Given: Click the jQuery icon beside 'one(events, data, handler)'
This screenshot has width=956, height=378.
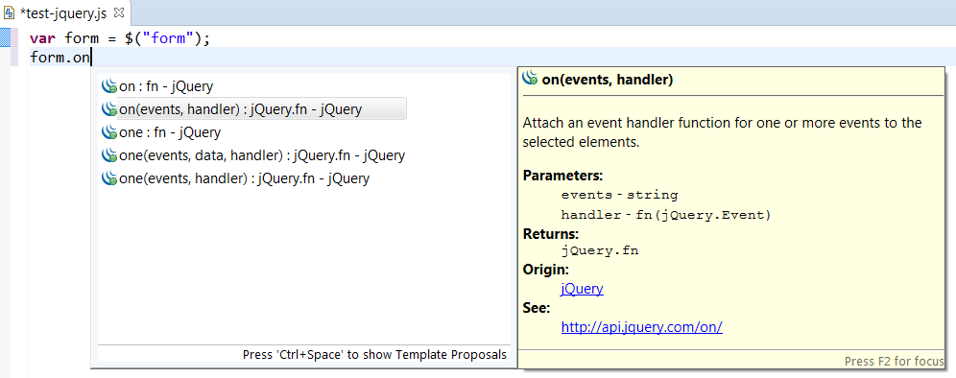Looking at the screenshot, I should [x=109, y=155].
